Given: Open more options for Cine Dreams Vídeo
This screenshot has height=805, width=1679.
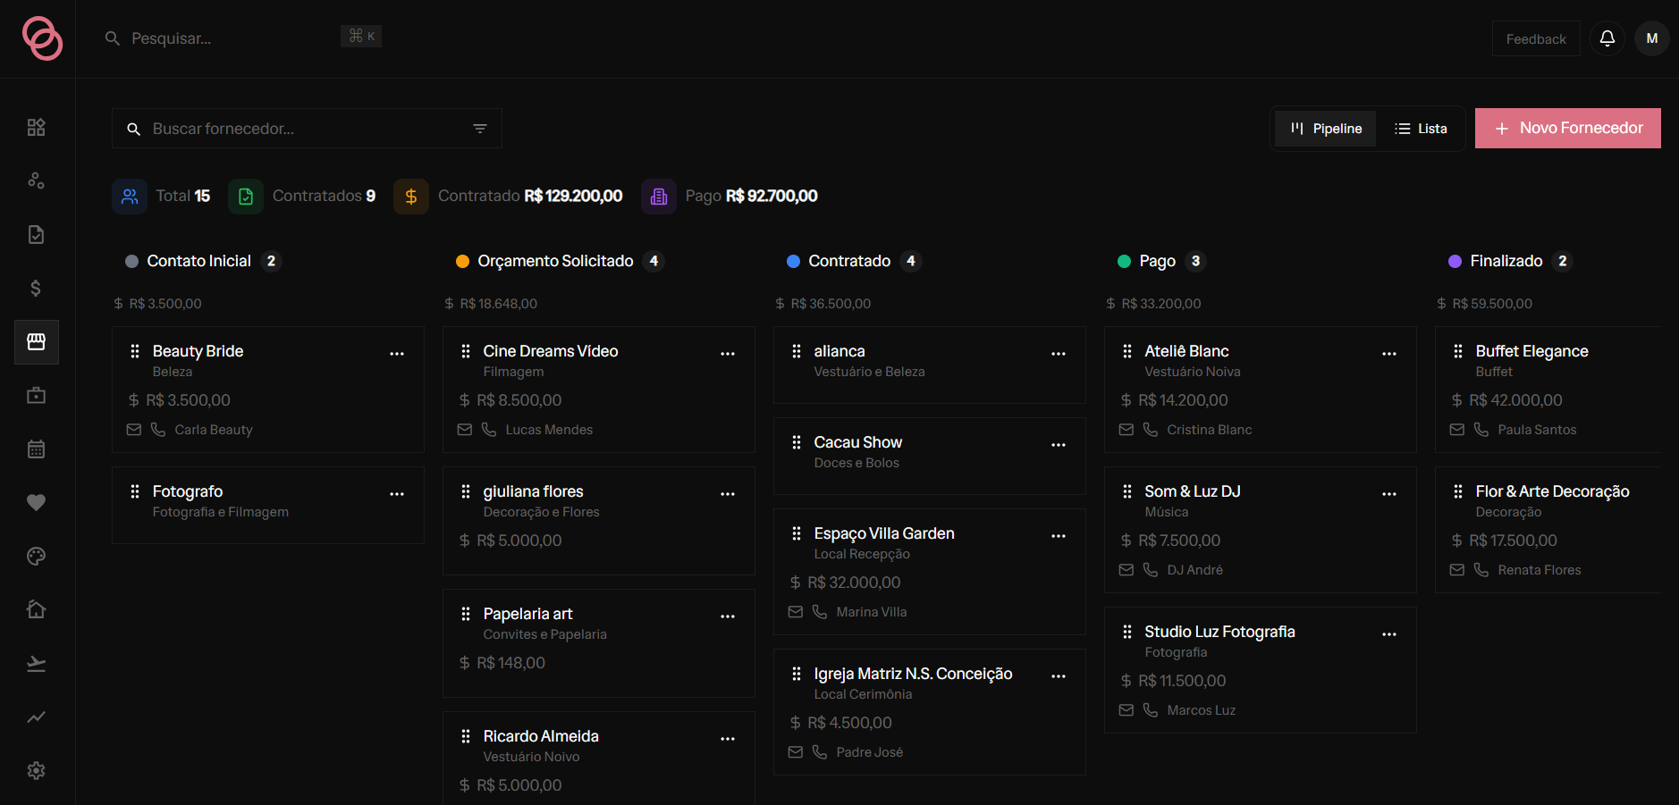Looking at the screenshot, I should 728,354.
